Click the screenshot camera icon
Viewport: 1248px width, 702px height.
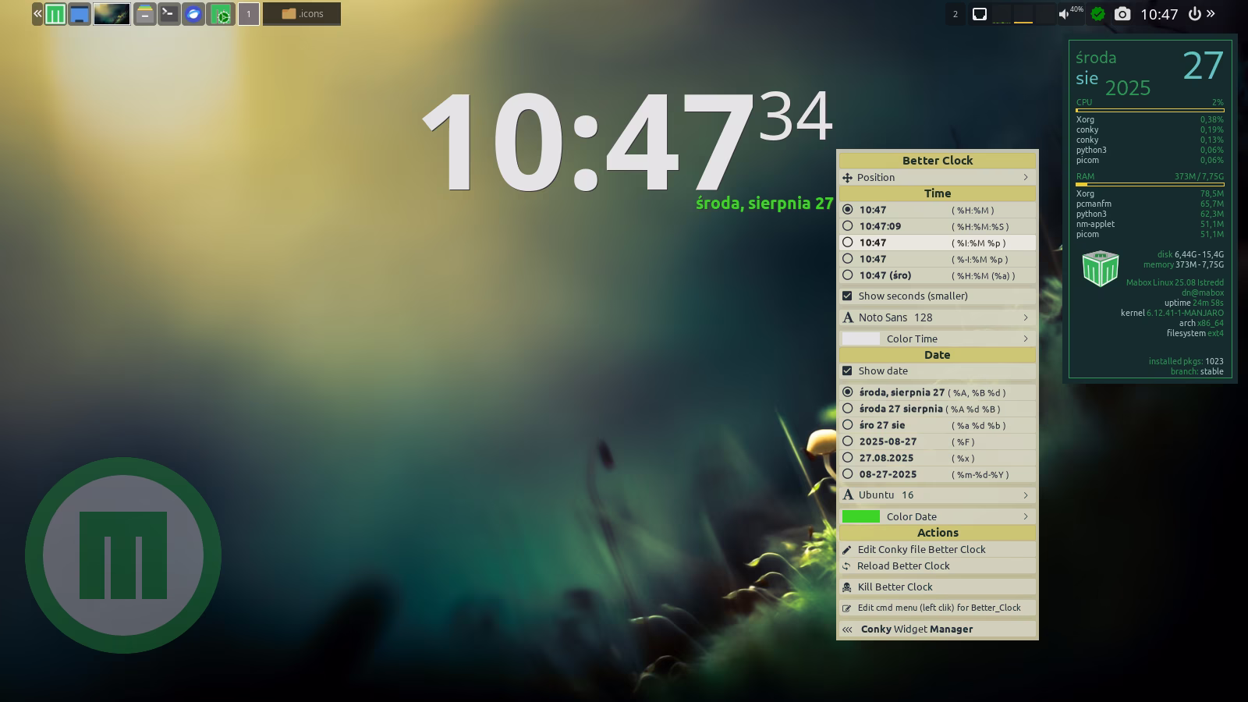pyautogui.click(x=1122, y=14)
